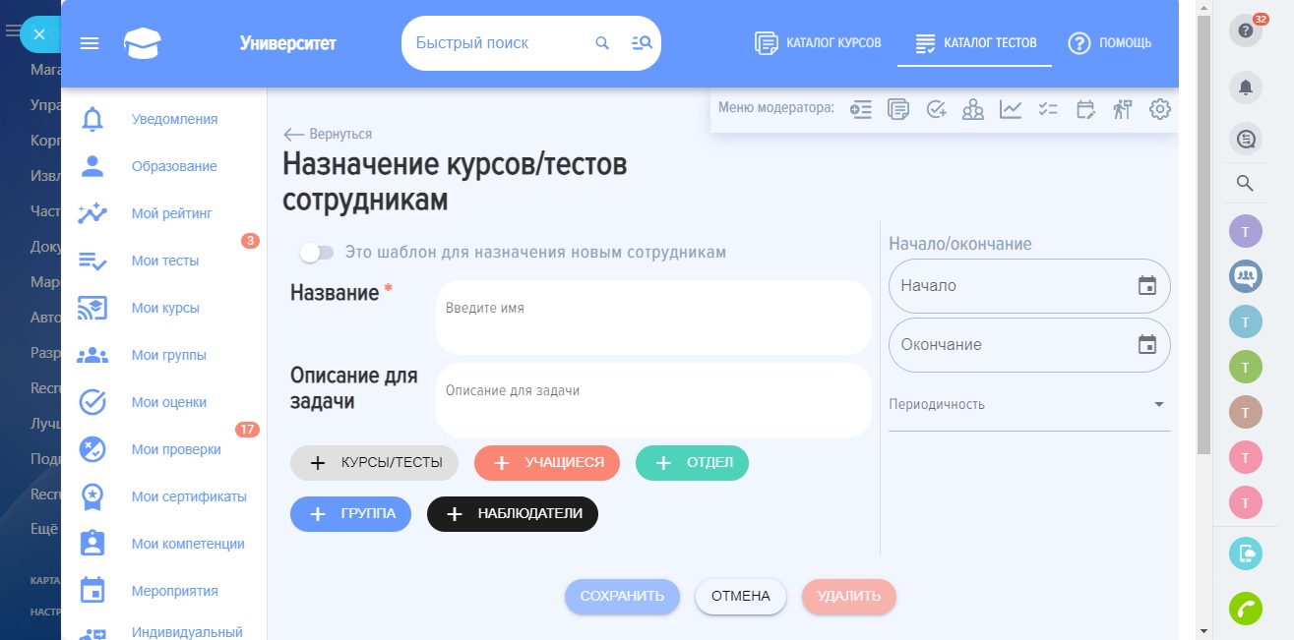
Task: Click the Введите имя name field
Action: pos(653,318)
